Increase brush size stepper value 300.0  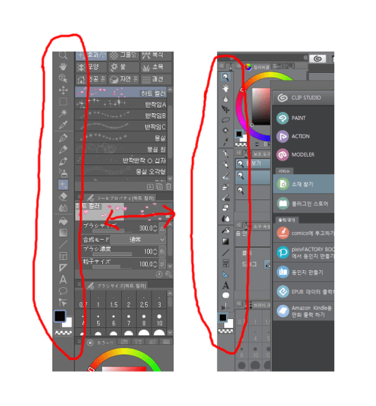(155, 226)
